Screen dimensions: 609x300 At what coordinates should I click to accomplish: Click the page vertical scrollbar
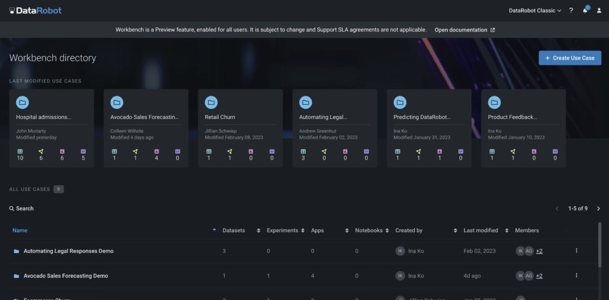point(601,245)
